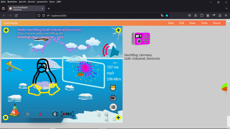Click the yellow X close button
The image size is (230, 129).
click(x=6, y=118)
